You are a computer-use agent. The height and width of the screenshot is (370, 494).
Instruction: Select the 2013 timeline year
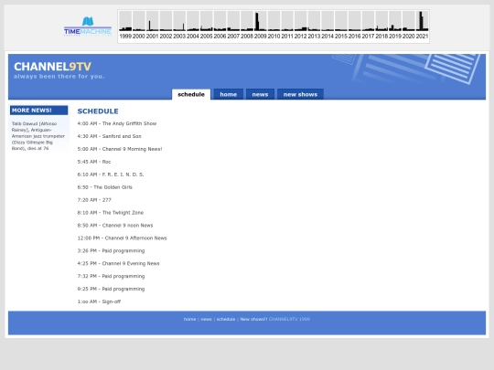point(314,26)
